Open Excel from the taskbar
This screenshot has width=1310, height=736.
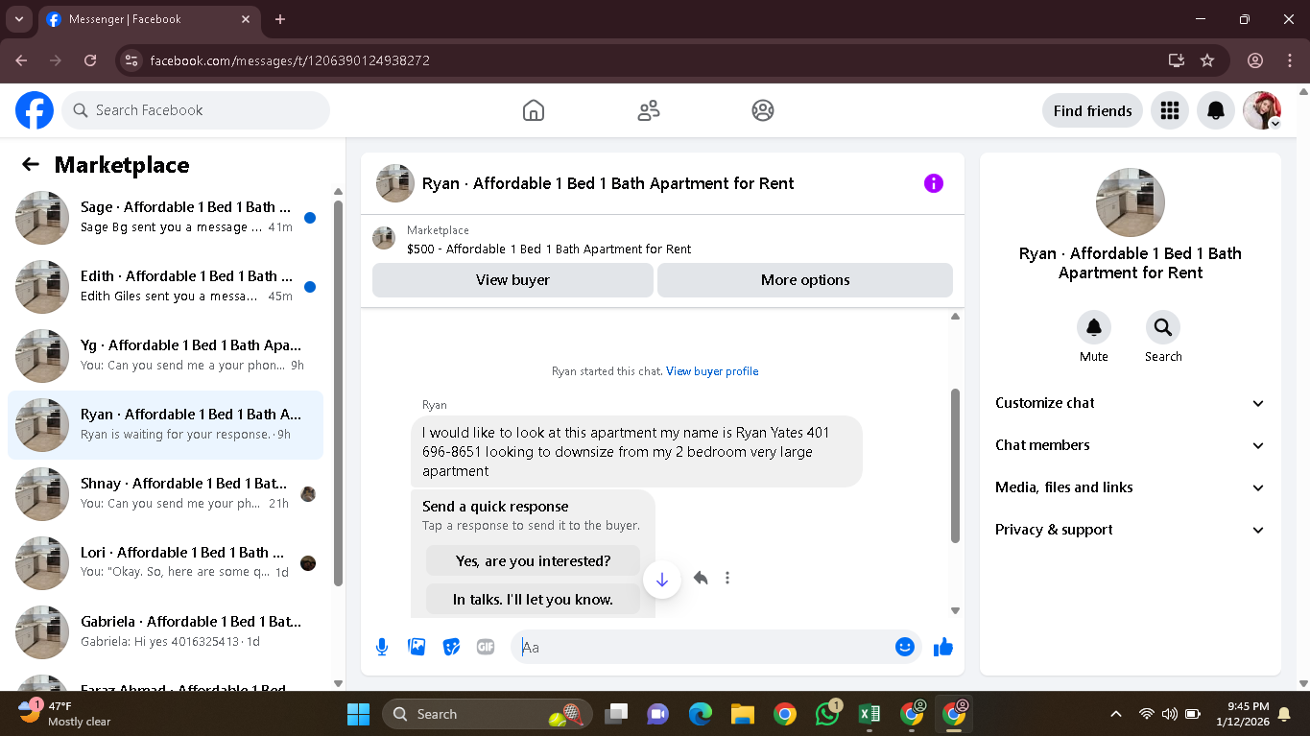pyautogui.click(x=869, y=714)
